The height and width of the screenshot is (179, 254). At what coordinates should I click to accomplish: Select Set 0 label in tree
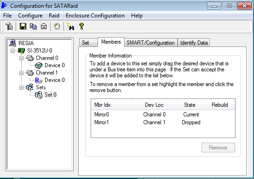coord(50,95)
